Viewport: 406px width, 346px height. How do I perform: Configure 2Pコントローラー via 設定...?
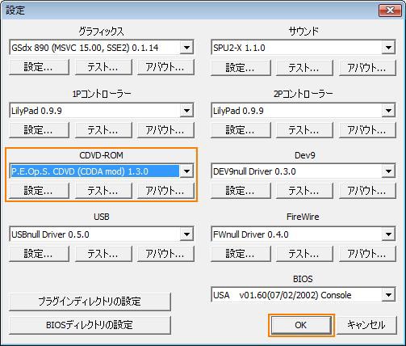point(241,130)
